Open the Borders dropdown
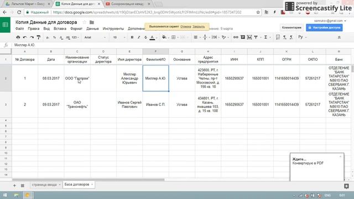Image resolution: width=354 pixels, height=199 pixels. tap(175, 37)
